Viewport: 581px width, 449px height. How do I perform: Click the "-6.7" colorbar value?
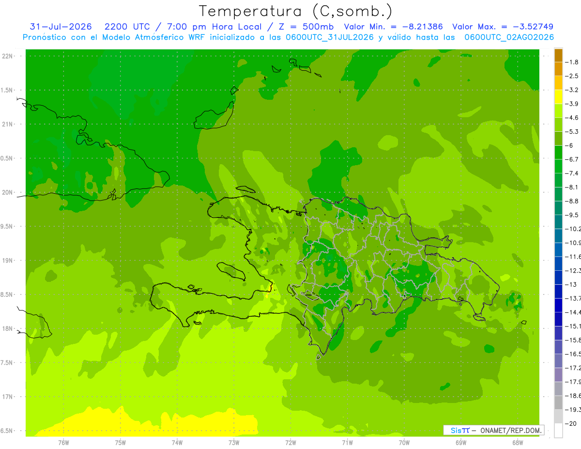coord(572,159)
